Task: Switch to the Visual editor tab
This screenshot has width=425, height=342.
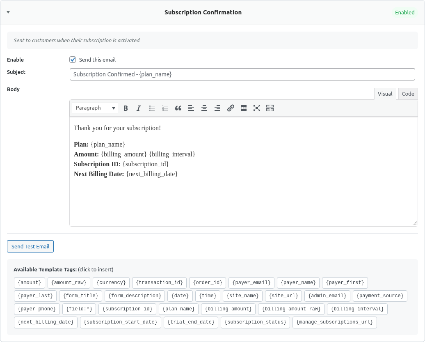Action: 385,94
